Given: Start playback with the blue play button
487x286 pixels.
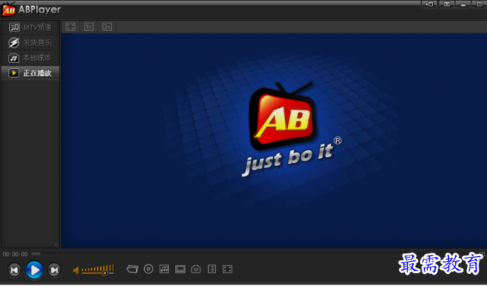Looking at the screenshot, I should pos(34,270).
